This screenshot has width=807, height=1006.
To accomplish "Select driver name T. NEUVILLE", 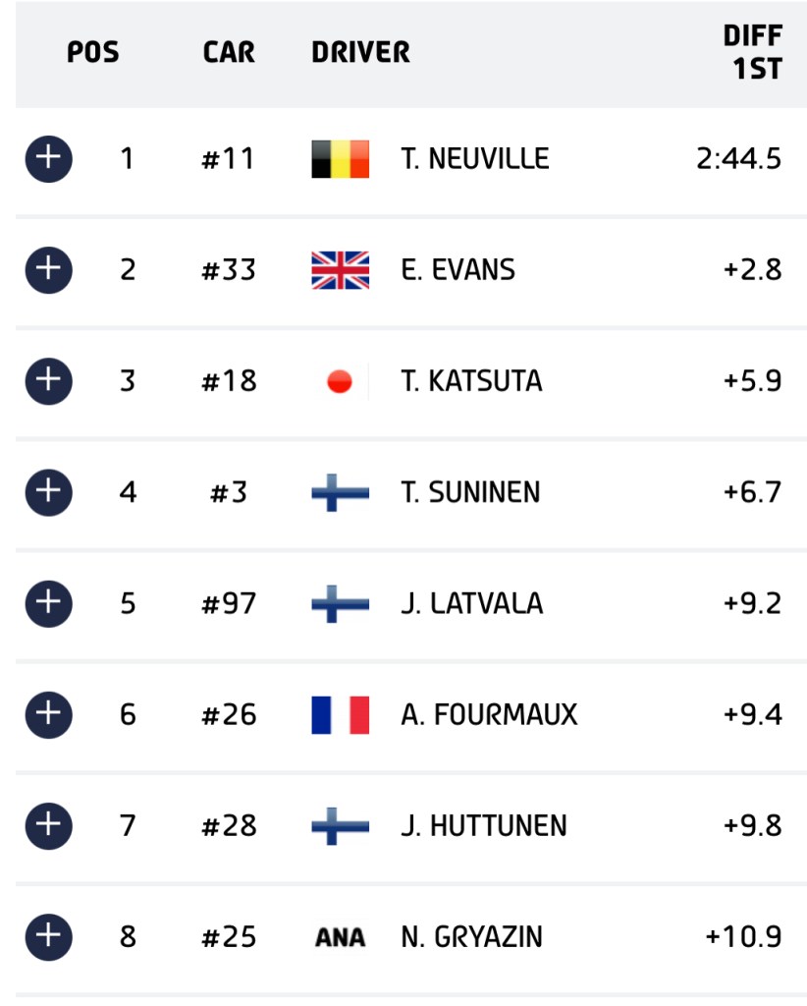I will pyautogui.click(x=475, y=158).
